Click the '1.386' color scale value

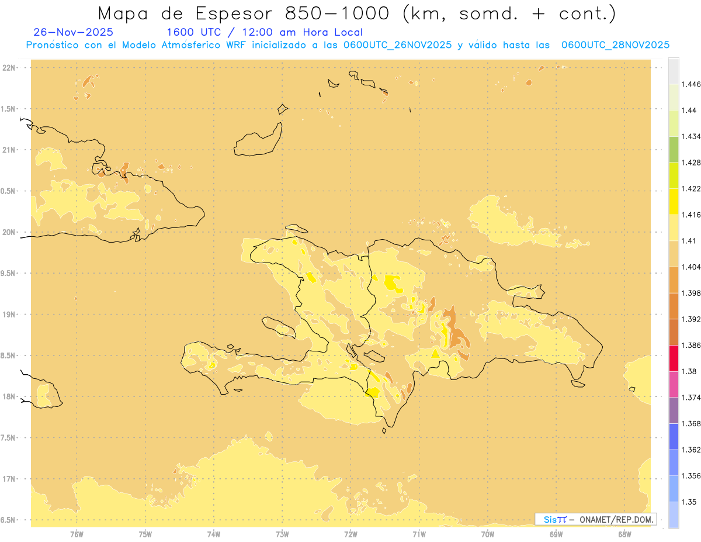pos(691,345)
